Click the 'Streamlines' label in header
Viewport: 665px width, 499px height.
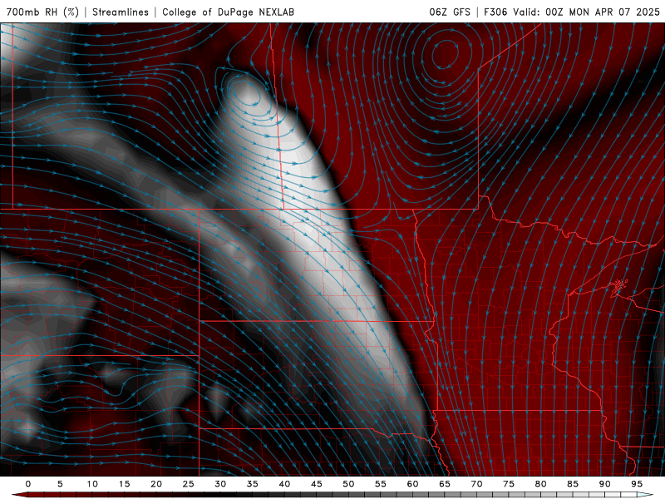(x=121, y=12)
